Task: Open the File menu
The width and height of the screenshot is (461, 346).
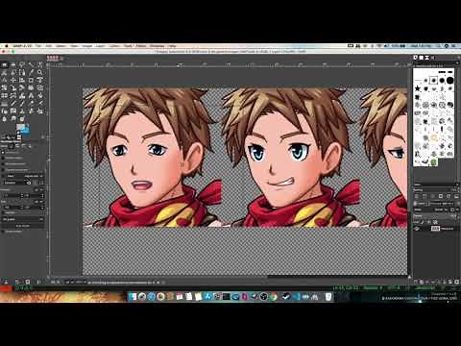Action: (38, 46)
